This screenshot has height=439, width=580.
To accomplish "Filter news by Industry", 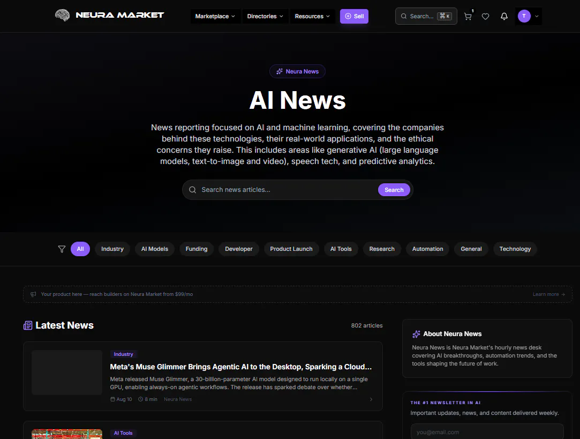I will click(x=112, y=249).
